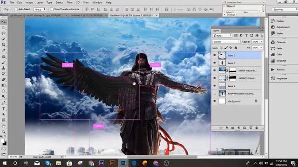Click Delete layer trash icon
Viewport: 298px width, 167px height.
(x=257, y=128)
